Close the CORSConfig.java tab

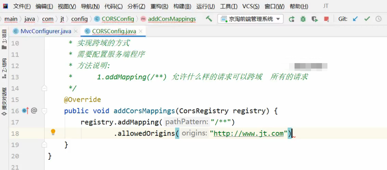pyautogui.click(x=141, y=31)
